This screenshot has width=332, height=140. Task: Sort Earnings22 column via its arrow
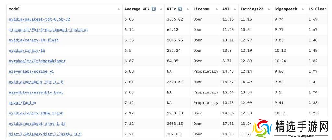[268, 9]
